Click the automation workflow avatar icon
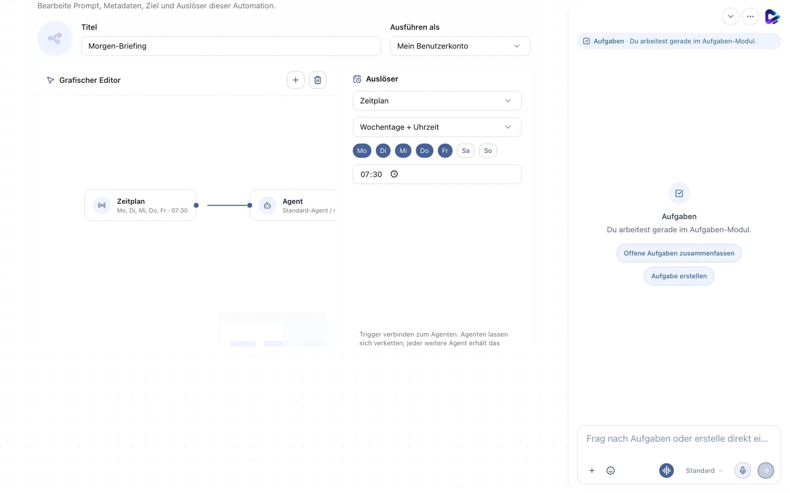The width and height of the screenshot is (790, 493). tap(55, 39)
